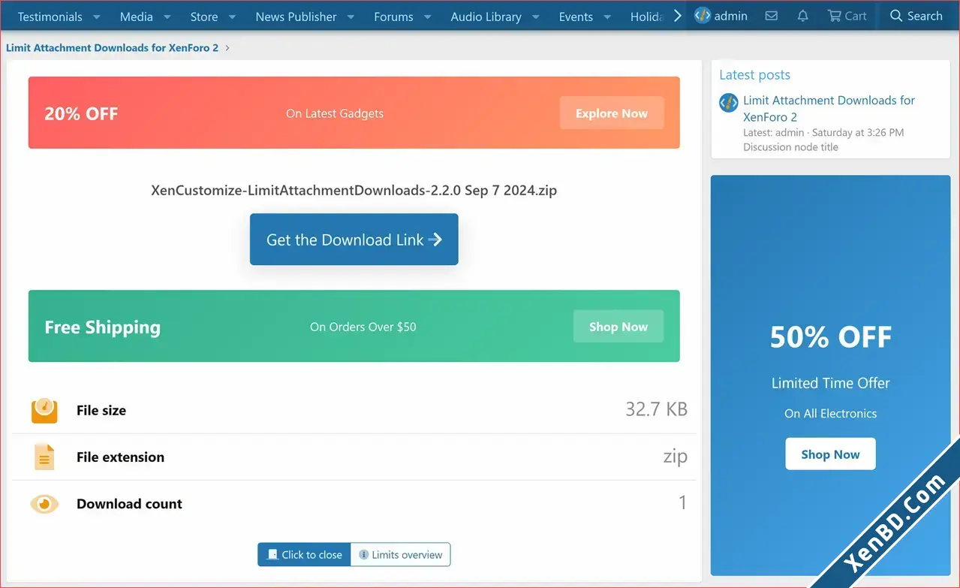Click the Click to close button
This screenshot has width=960, height=588.
point(304,555)
